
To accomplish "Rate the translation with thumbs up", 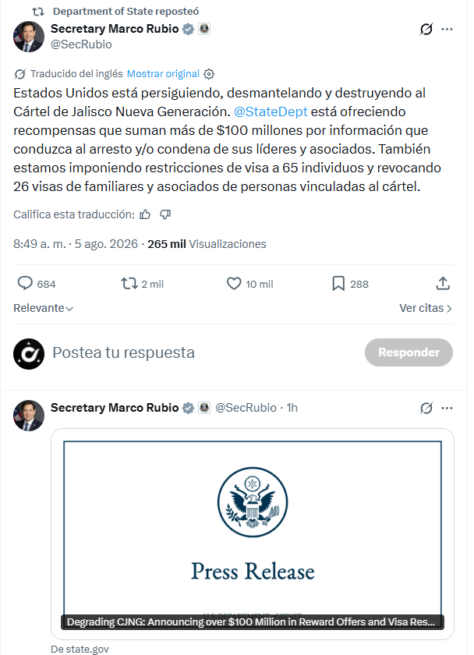I will pos(145,214).
